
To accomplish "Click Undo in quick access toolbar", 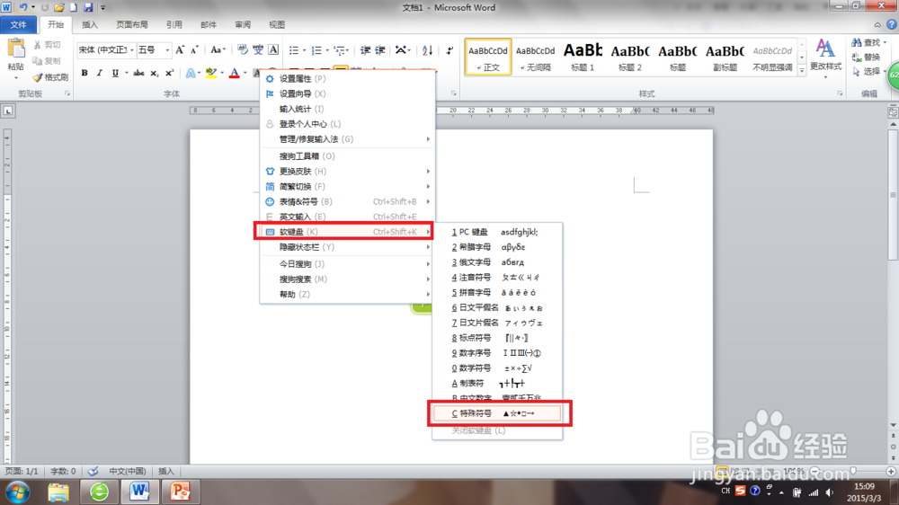I will pyautogui.click(x=23, y=7).
